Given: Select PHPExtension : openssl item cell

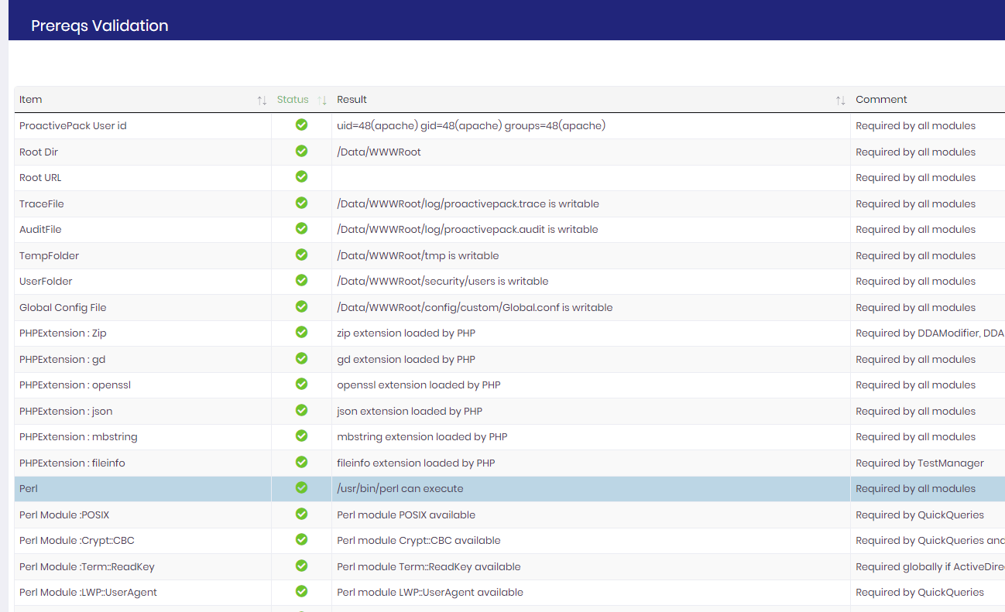Looking at the screenshot, I should (142, 385).
